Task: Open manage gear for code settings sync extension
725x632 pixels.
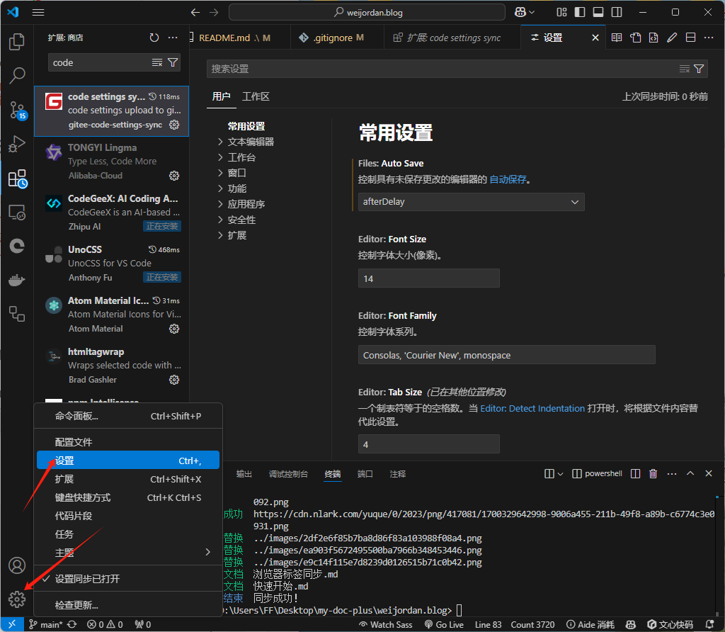Action: (174, 125)
